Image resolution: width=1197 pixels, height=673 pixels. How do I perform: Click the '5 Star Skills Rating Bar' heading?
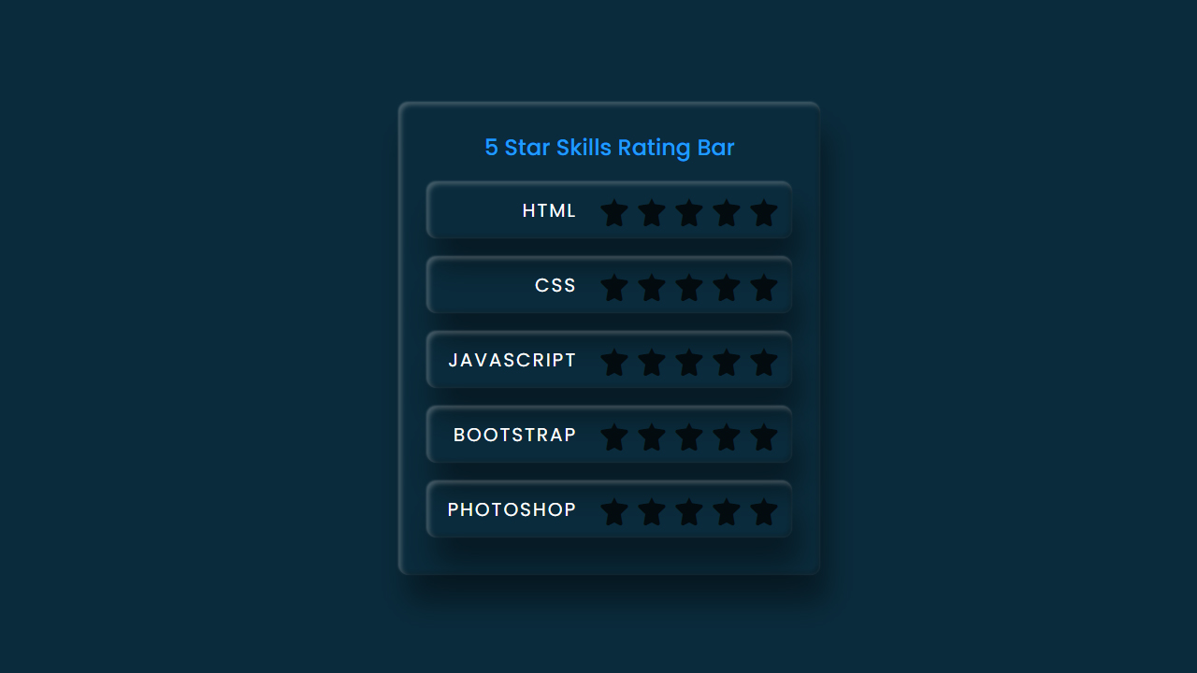point(610,148)
